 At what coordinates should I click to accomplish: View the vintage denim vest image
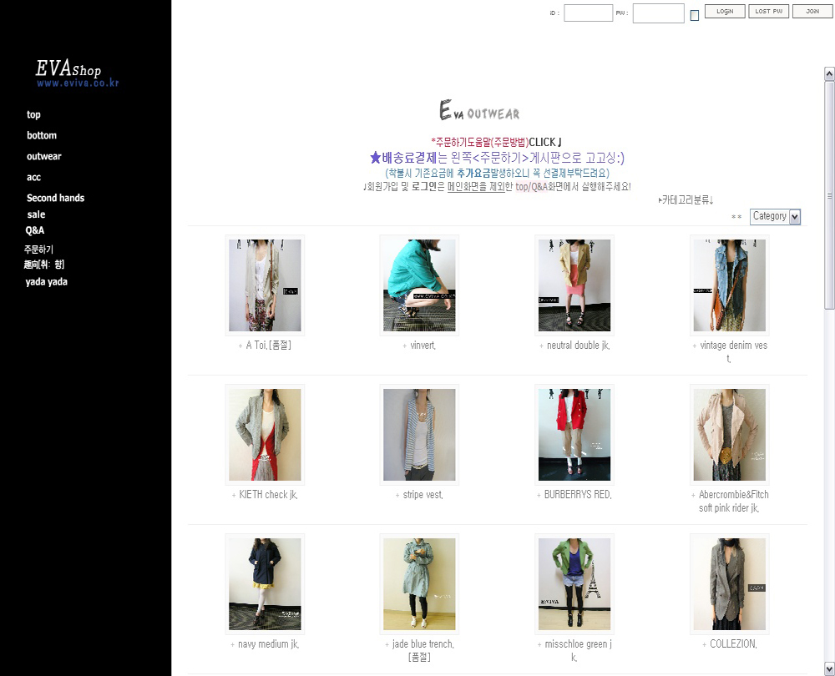click(729, 285)
